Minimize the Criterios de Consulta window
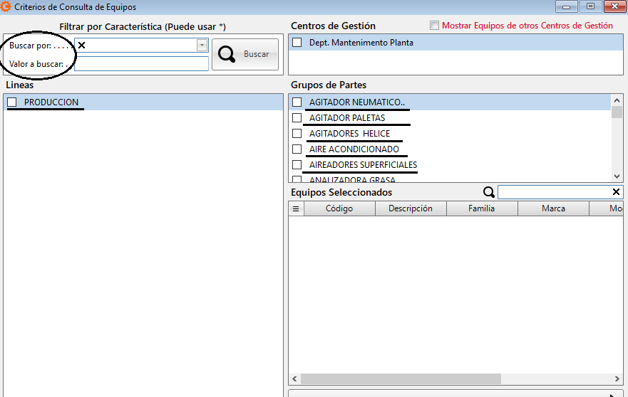Image resolution: width=628 pixels, height=397 pixels. pos(566,7)
